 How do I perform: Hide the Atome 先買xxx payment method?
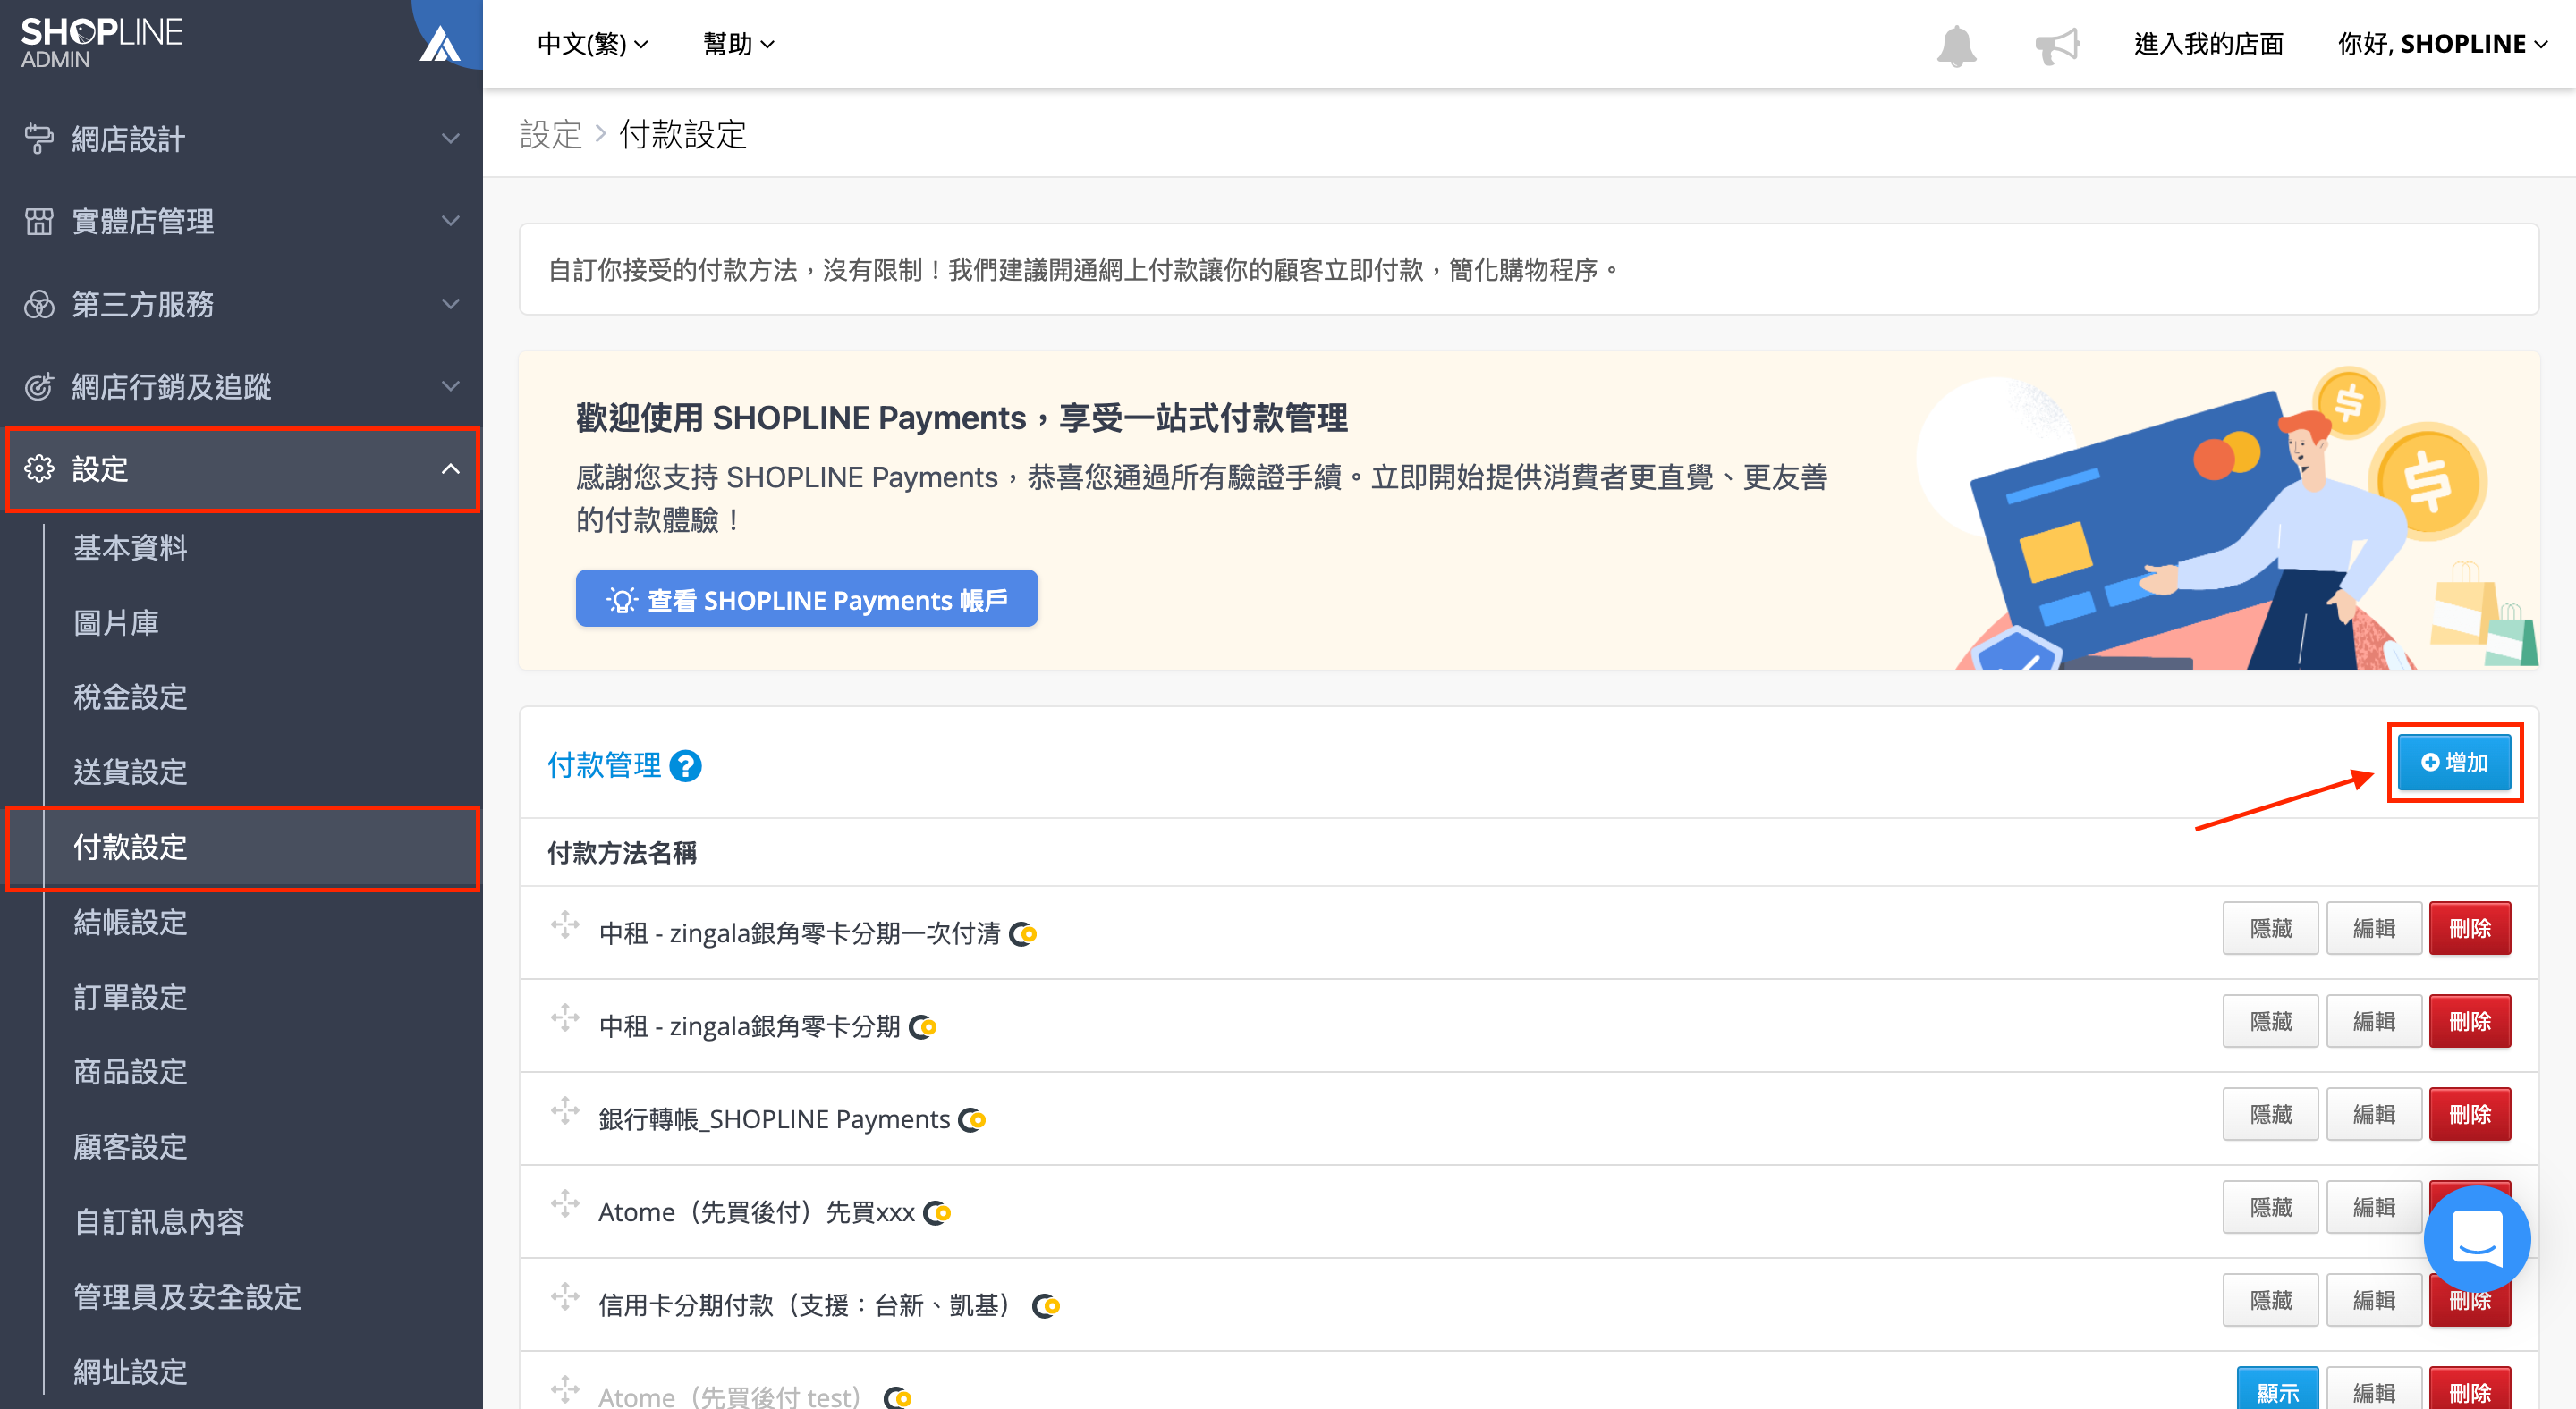pyautogui.click(x=2270, y=1207)
